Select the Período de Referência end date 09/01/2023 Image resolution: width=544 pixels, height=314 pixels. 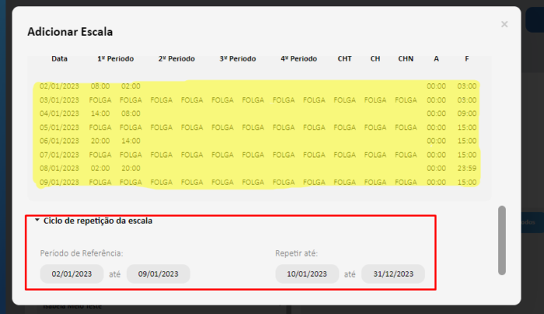159,274
